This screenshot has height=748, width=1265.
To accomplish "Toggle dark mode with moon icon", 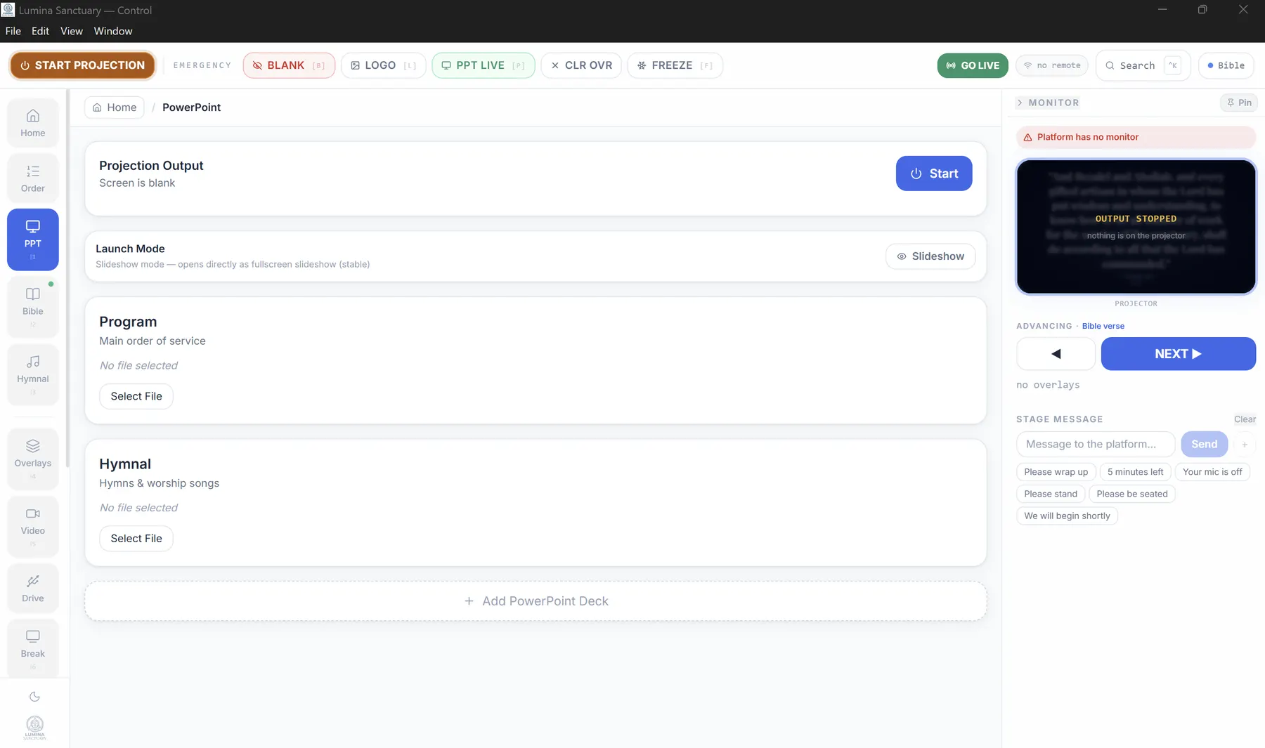I will pyautogui.click(x=34, y=697).
